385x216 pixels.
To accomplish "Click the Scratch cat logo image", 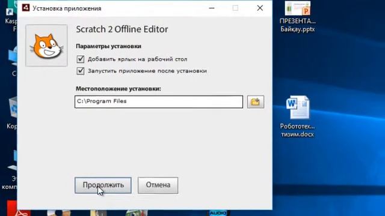I will (46, 46).
